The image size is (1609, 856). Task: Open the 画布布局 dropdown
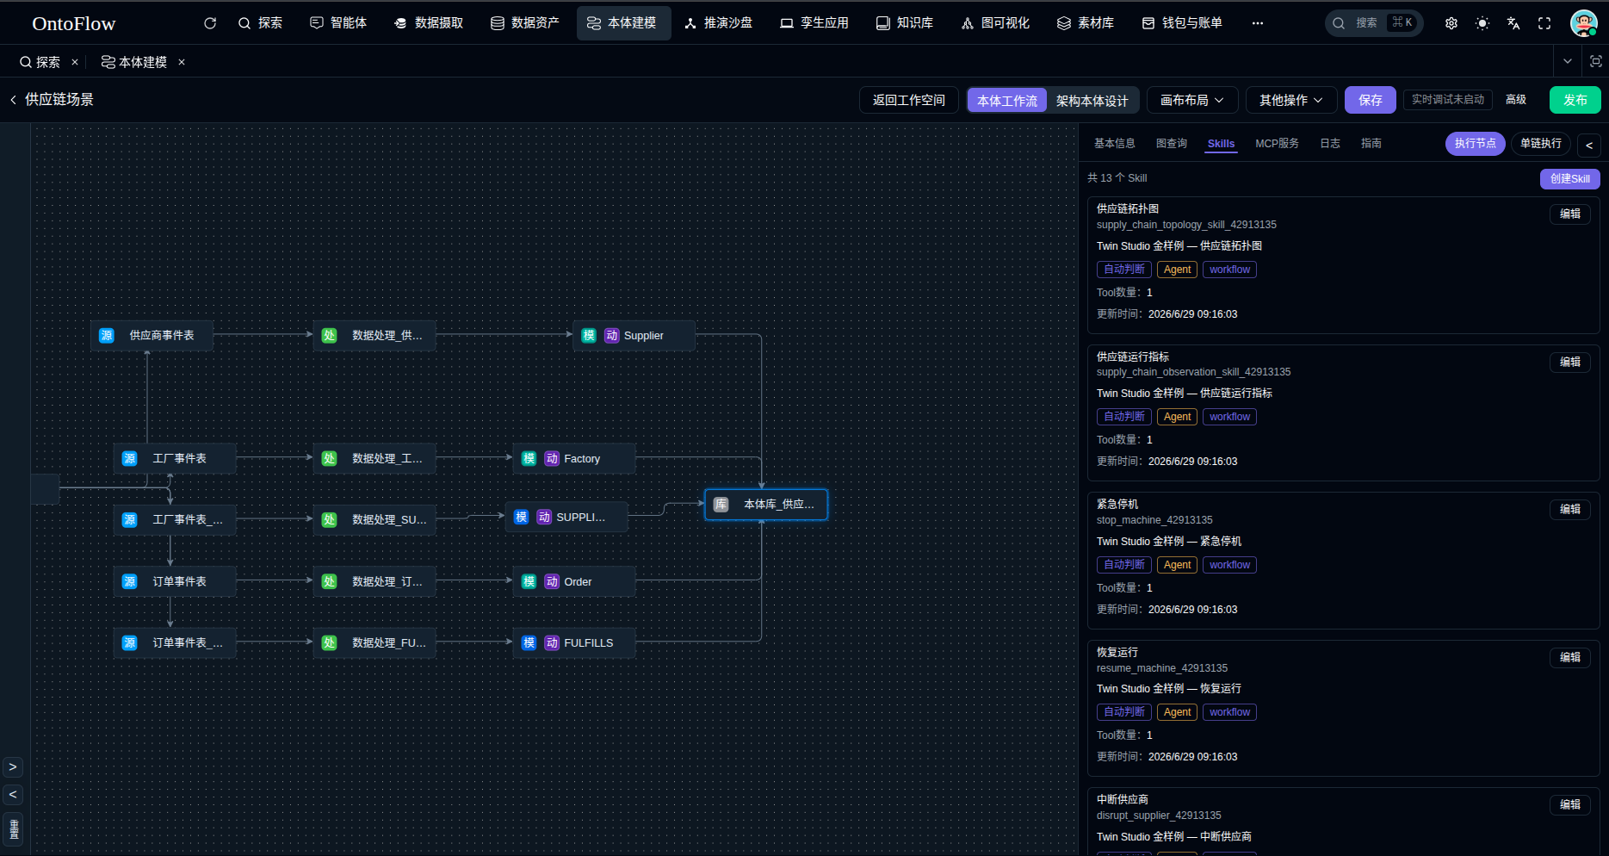click(x=1192, y=101)
